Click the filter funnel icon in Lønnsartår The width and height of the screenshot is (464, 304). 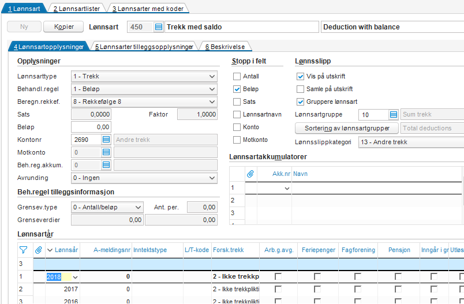[24, 250]
